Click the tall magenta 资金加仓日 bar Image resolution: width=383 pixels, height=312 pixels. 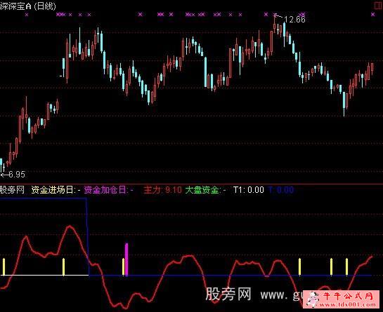click(x=126, y=259)
